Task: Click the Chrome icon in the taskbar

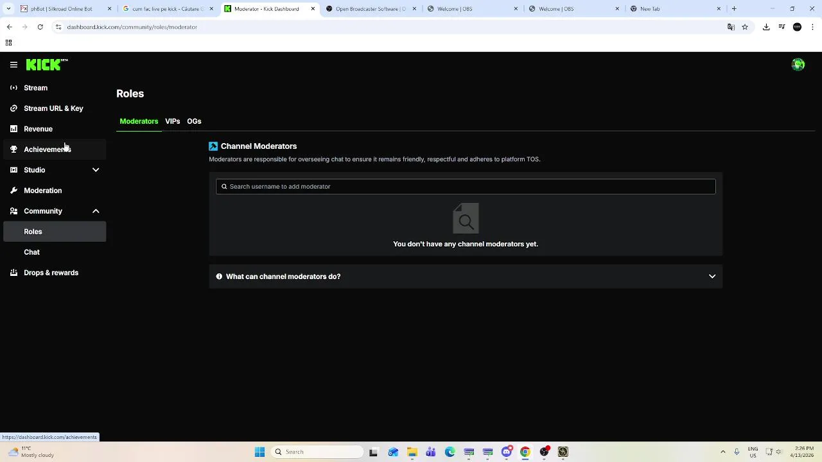Action: click(525, 452)
